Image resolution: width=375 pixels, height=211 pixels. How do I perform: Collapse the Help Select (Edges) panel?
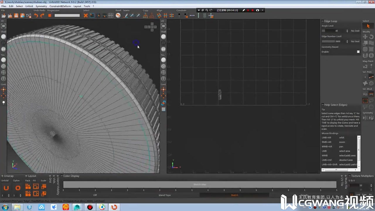point(323,105)
